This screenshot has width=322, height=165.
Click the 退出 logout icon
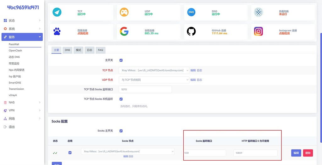coord(5,127)
